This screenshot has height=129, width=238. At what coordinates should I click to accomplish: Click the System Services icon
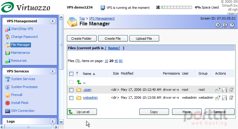(x=8, y=79)
